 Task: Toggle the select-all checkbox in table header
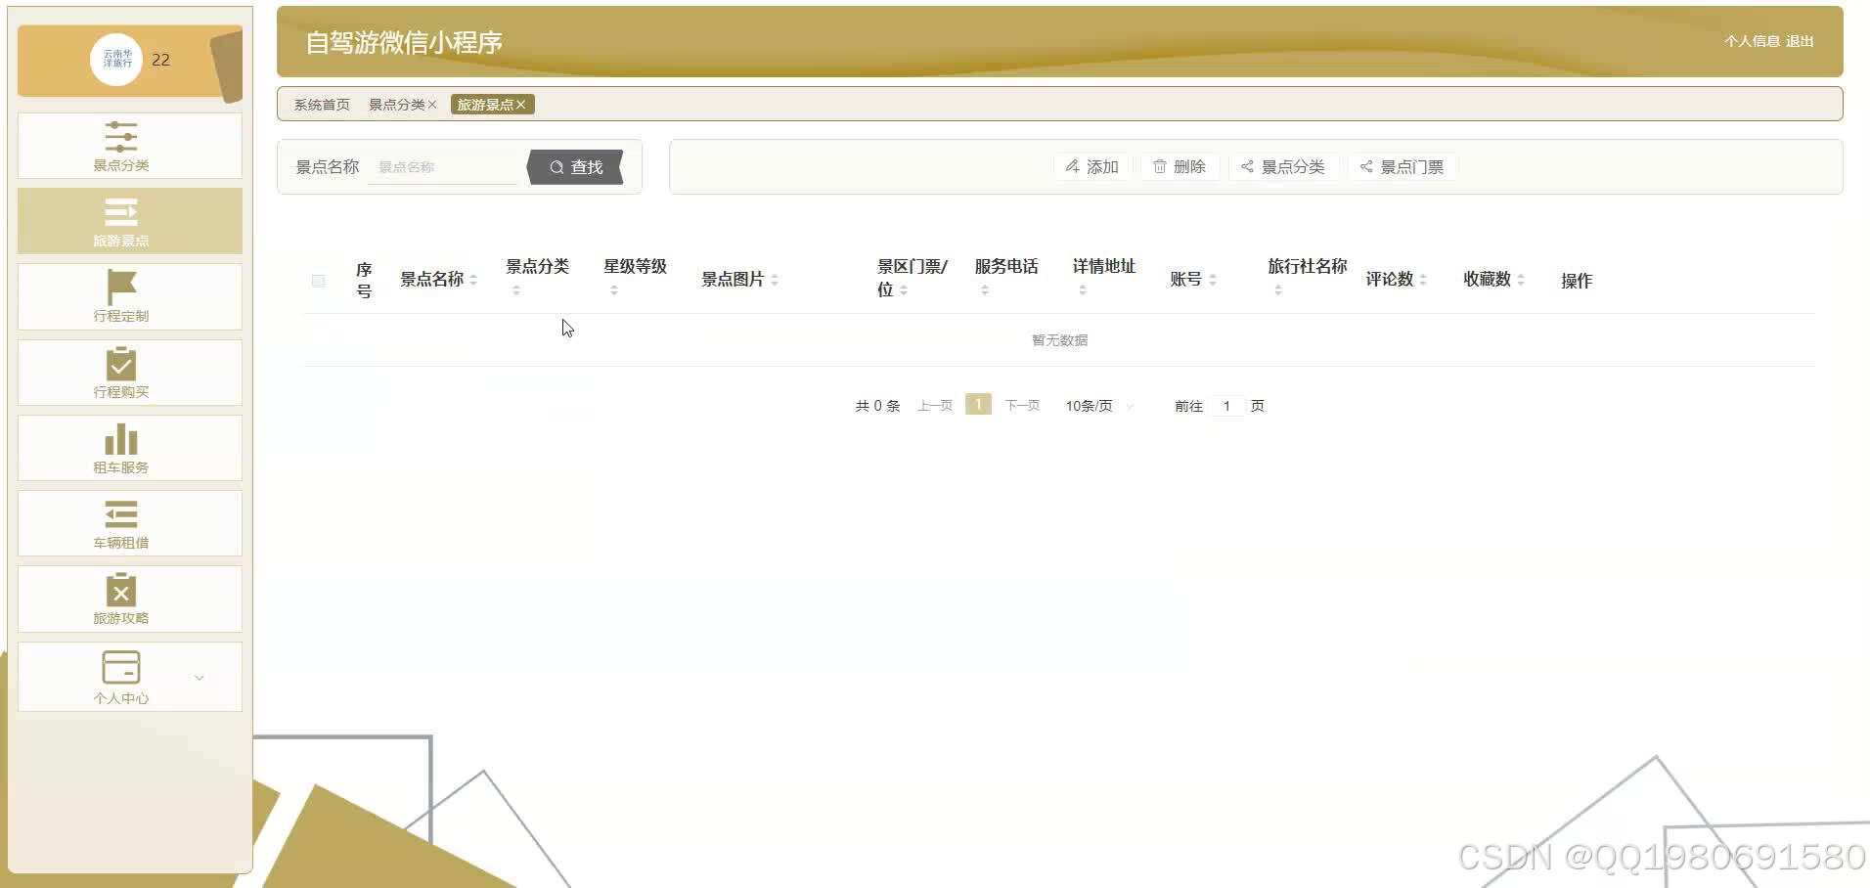[318, 281]
